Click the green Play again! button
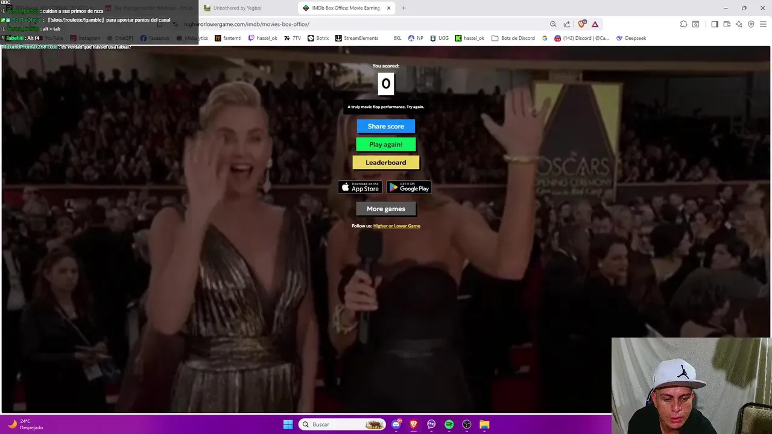Screen dimensions: 772x434 point(386,144)
